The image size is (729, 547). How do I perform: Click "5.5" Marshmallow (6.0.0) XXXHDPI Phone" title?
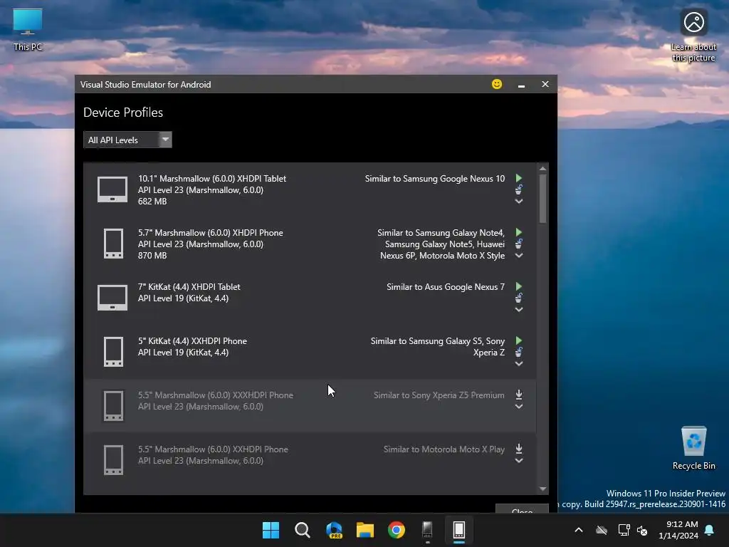click(x=215, y=395)
